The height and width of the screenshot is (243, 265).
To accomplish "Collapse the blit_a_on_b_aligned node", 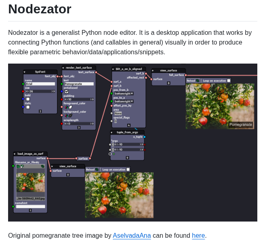I will pyautogui.click(x=113, y=69).
